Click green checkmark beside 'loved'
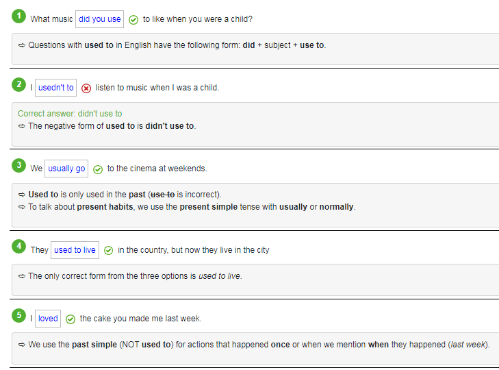The image size is (499, 370). (x=71, y=319)
